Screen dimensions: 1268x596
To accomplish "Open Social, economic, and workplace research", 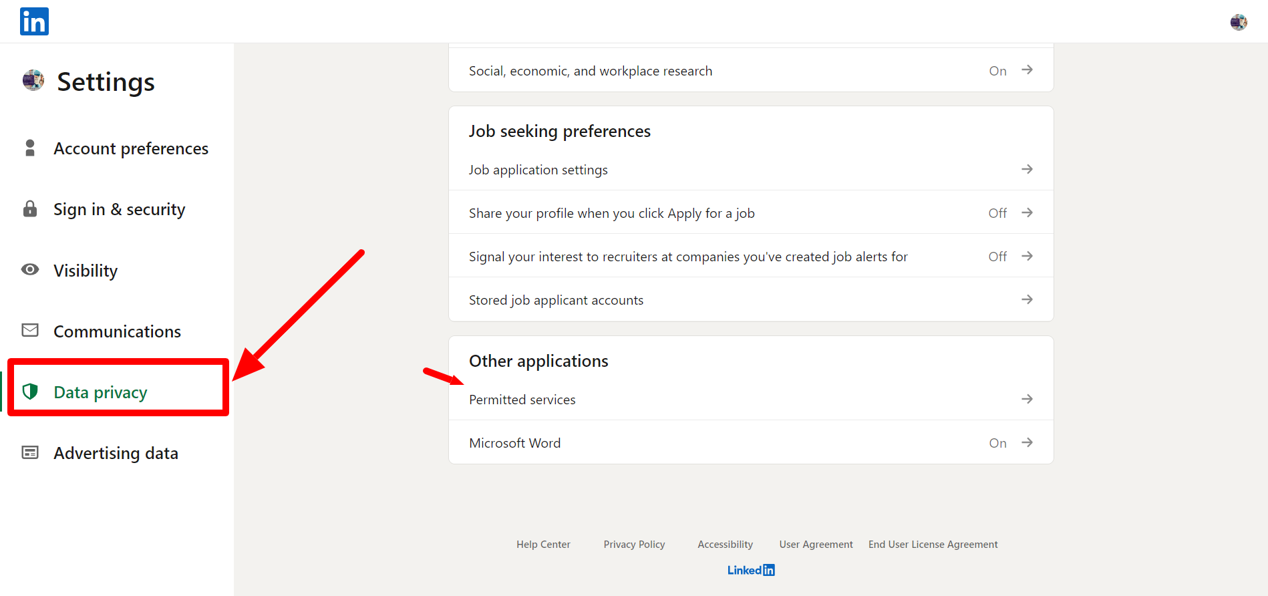I will pyautogui.click(x=591, y=71).
